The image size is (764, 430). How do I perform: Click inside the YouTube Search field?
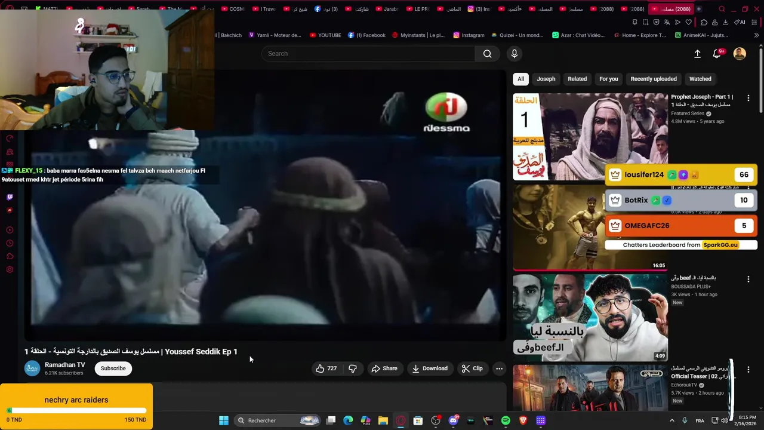[x=368, y=54]
